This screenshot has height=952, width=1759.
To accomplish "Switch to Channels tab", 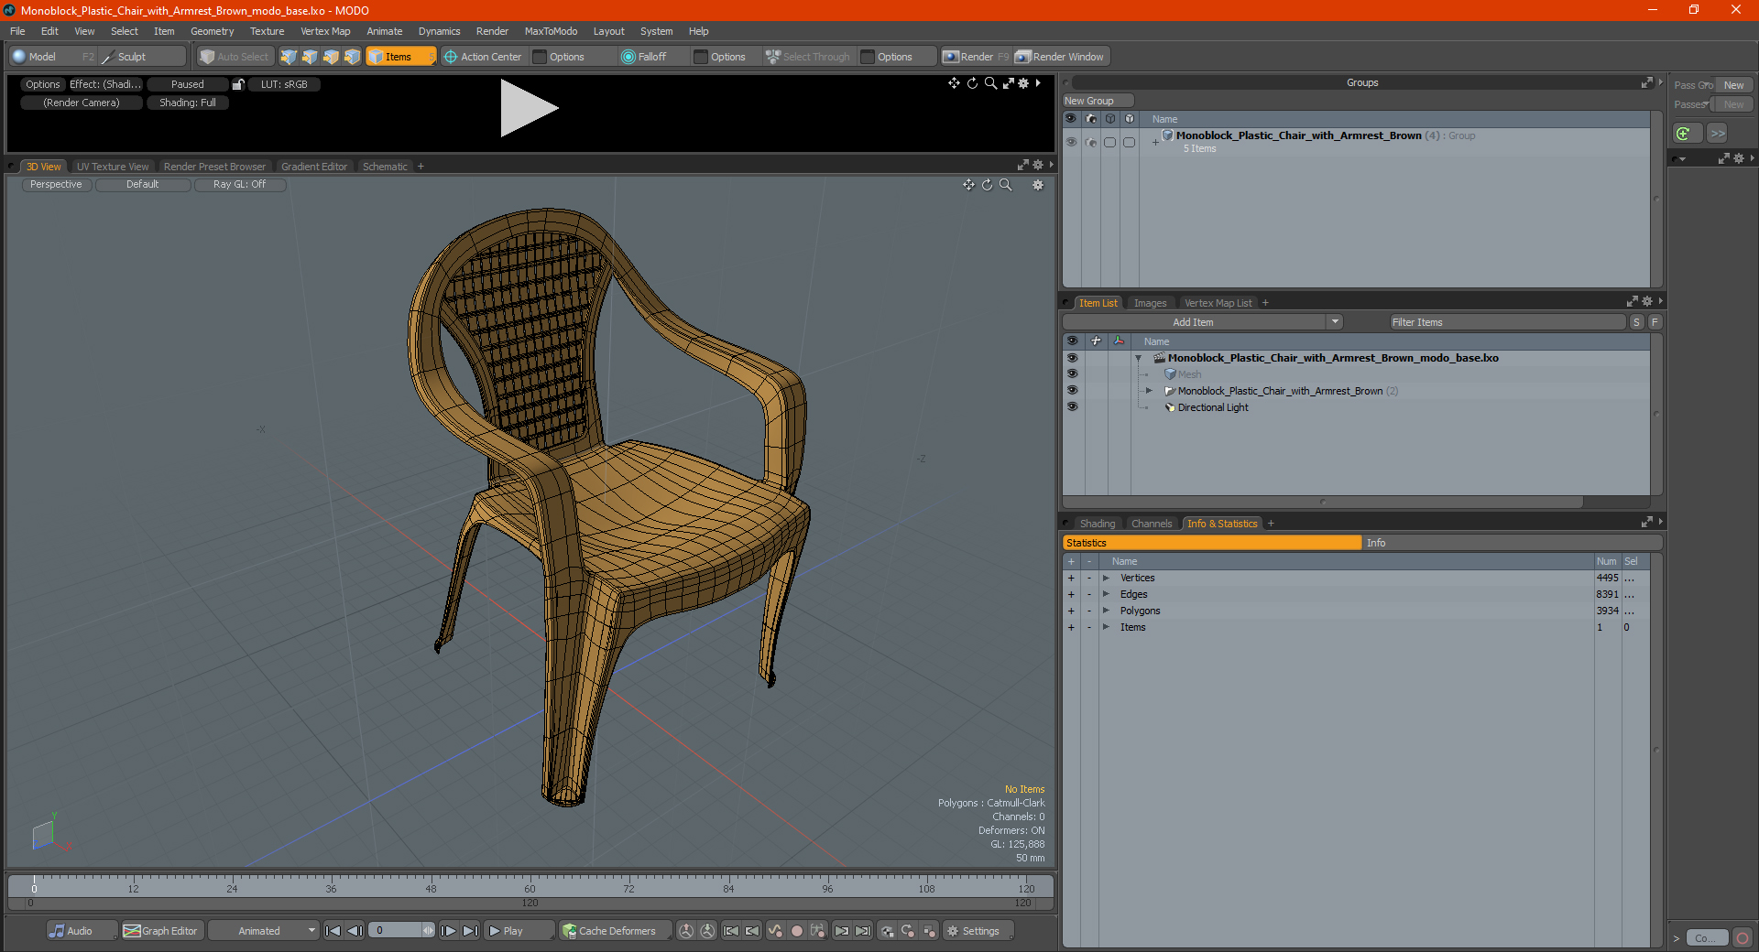I will tap(1152, 524).
